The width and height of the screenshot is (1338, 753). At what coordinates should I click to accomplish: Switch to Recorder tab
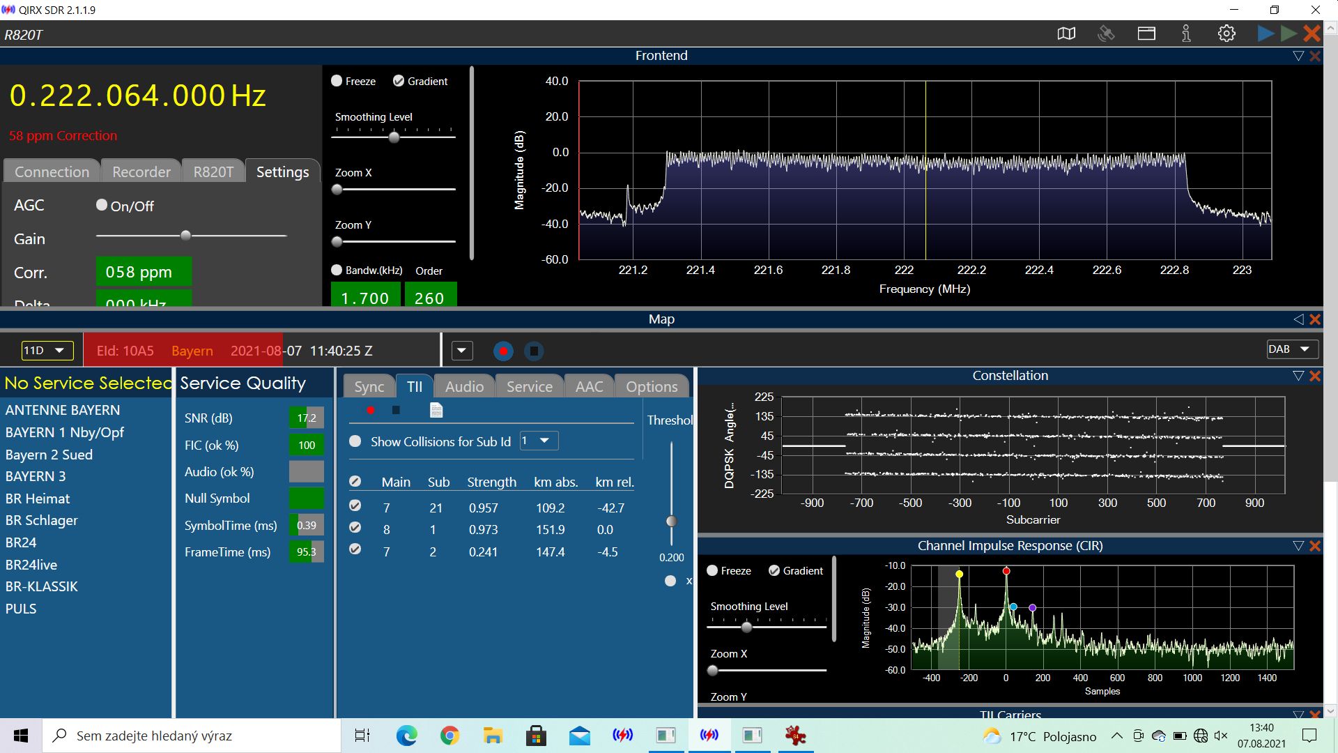(x=141, y=172)
